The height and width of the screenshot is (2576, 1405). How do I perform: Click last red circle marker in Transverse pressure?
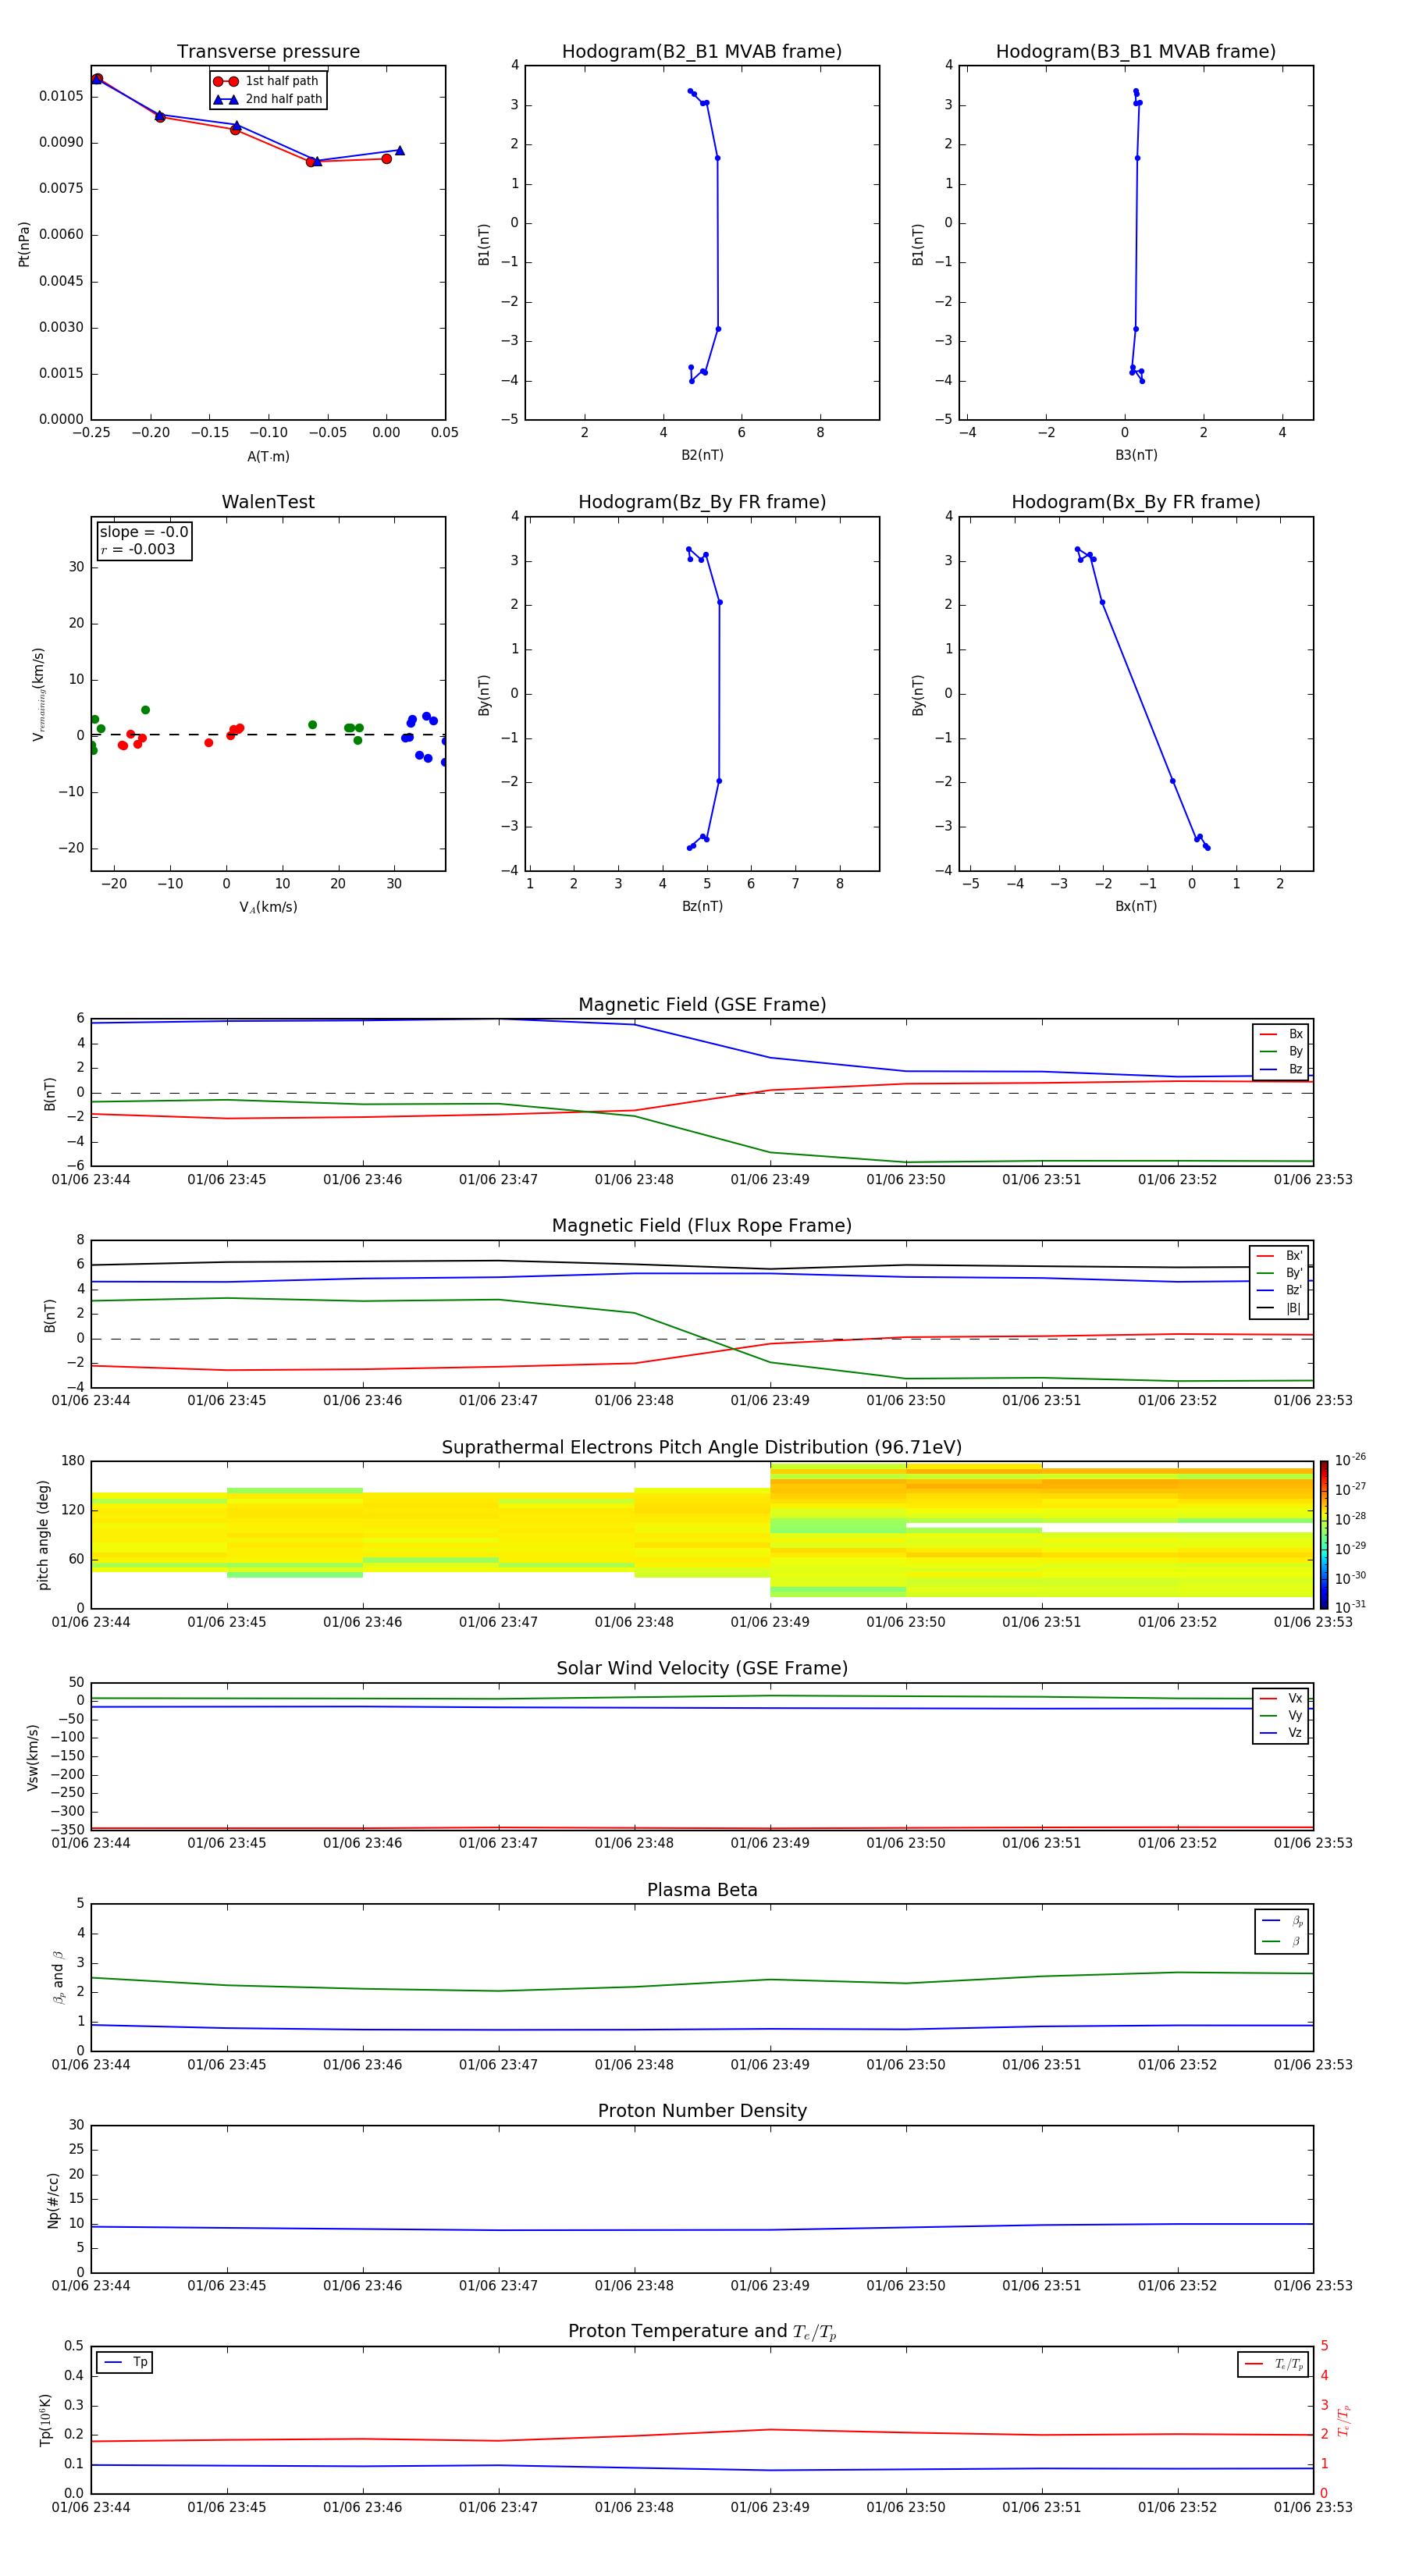(x=386, y=159)
